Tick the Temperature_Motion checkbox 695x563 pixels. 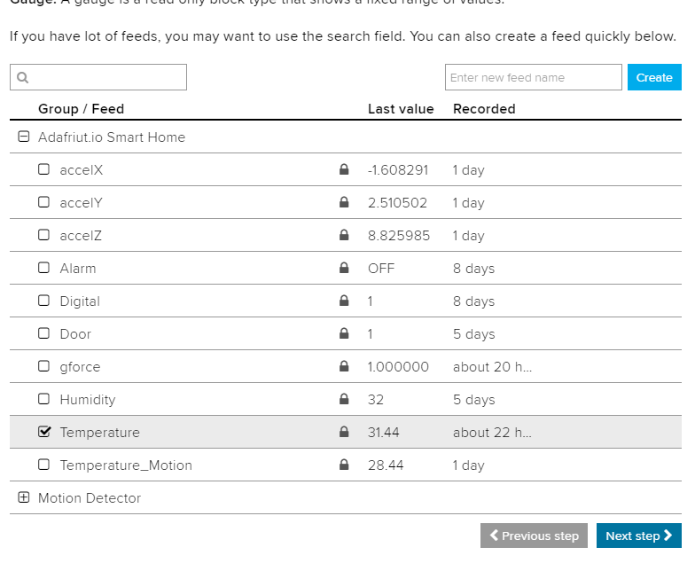44,465
